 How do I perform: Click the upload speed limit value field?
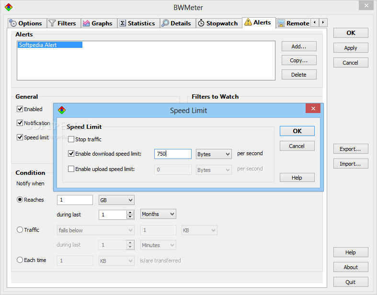(173, 170)
